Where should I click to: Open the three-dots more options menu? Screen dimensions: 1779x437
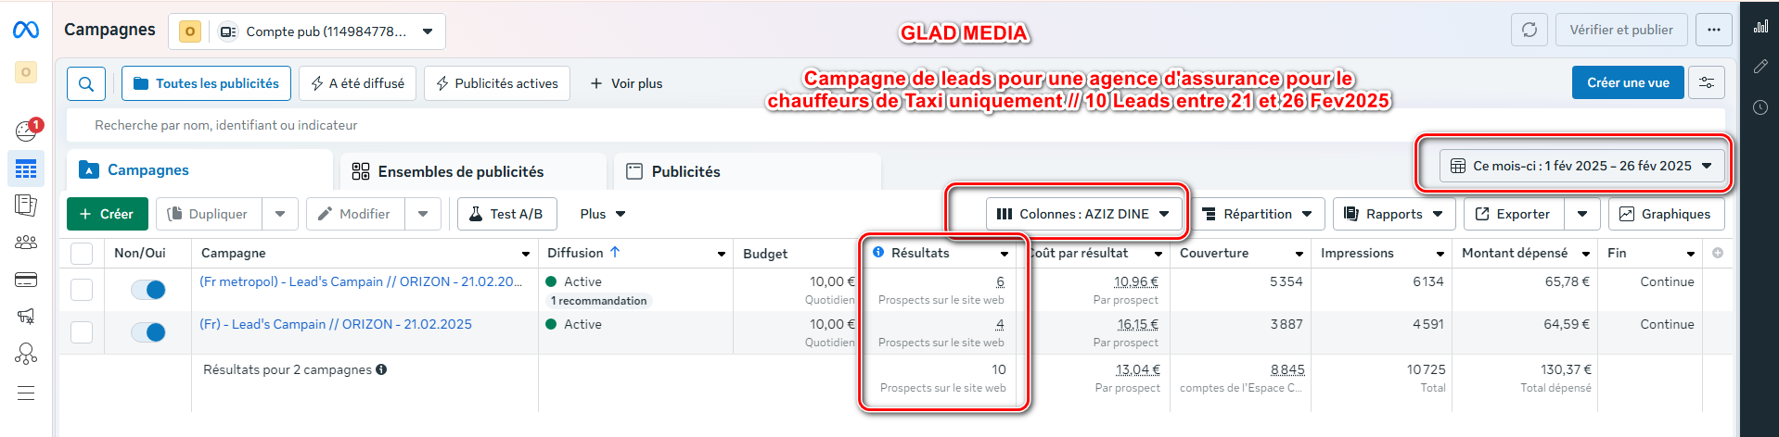1714,30
